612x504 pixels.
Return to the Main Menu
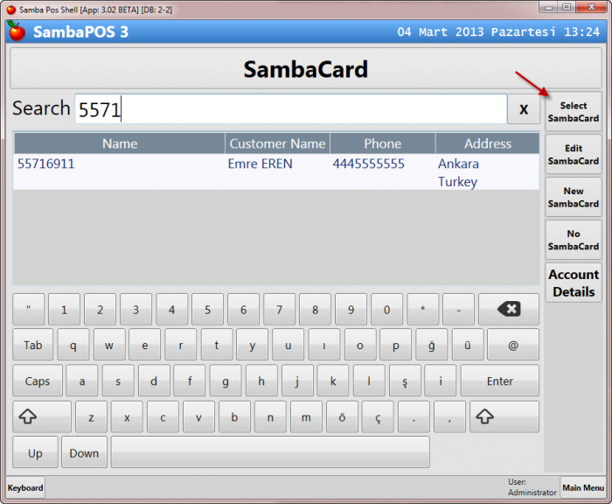(x=582, y=488)
